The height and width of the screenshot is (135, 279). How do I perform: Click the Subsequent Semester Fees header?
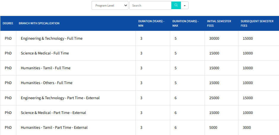(x=257, y=23)
